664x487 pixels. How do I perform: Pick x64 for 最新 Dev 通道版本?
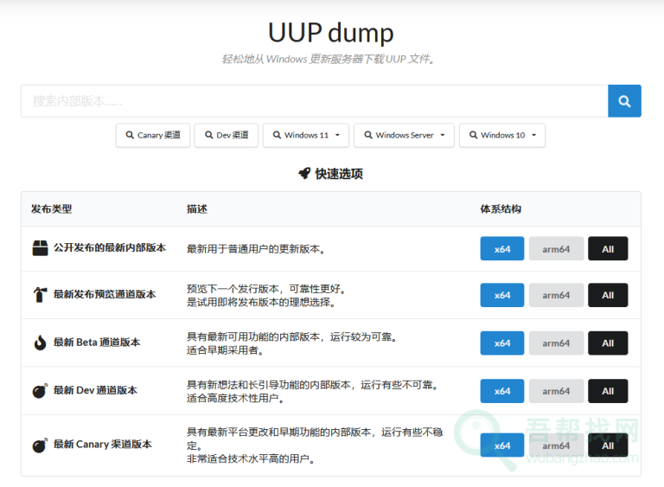point(502,391)
